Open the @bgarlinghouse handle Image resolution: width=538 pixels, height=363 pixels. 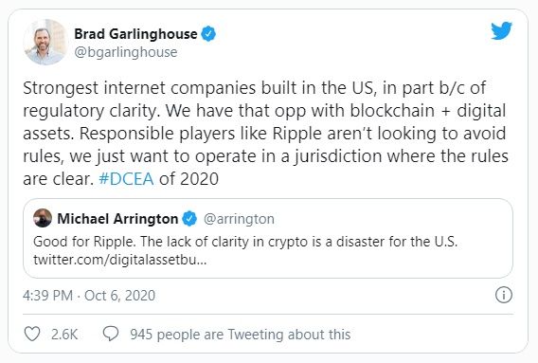[x=126, y=52]
